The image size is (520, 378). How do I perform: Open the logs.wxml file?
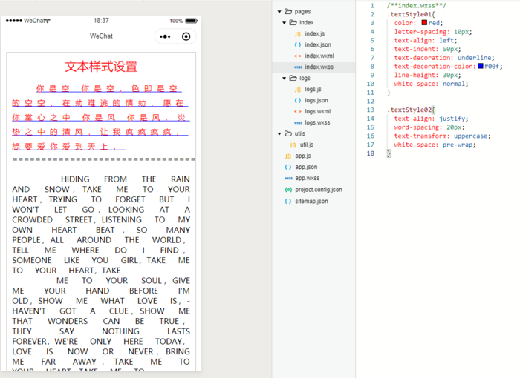tap(318, 111)
